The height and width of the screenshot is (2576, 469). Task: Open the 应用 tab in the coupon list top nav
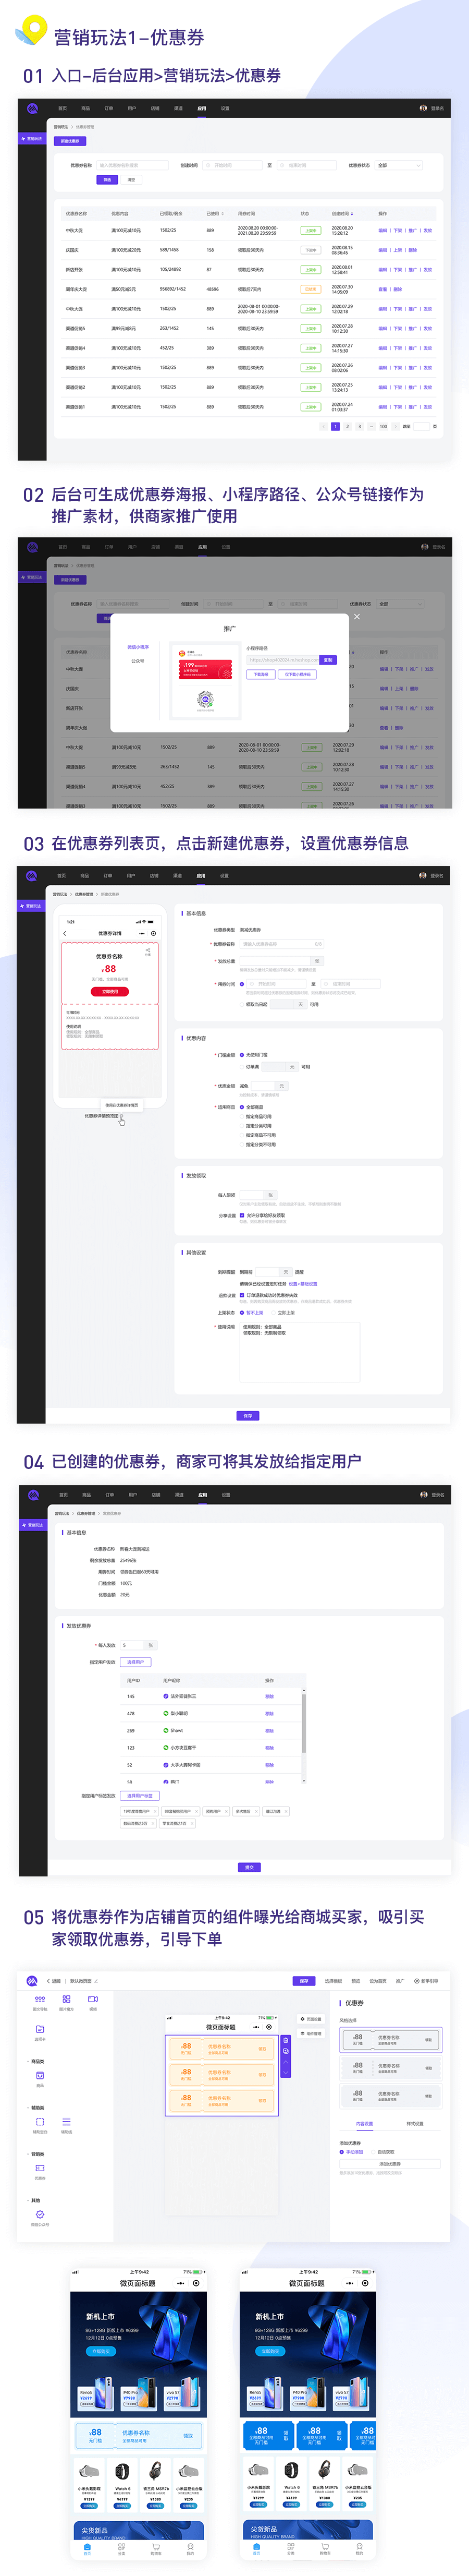tap(202, 108)
